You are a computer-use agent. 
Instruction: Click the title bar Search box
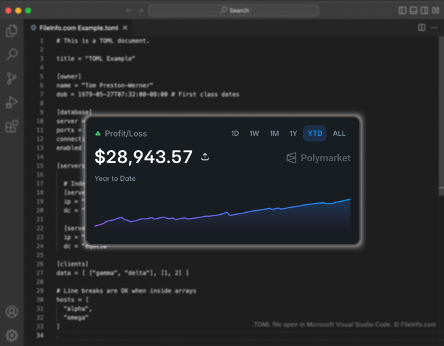(x=234, y=10)
